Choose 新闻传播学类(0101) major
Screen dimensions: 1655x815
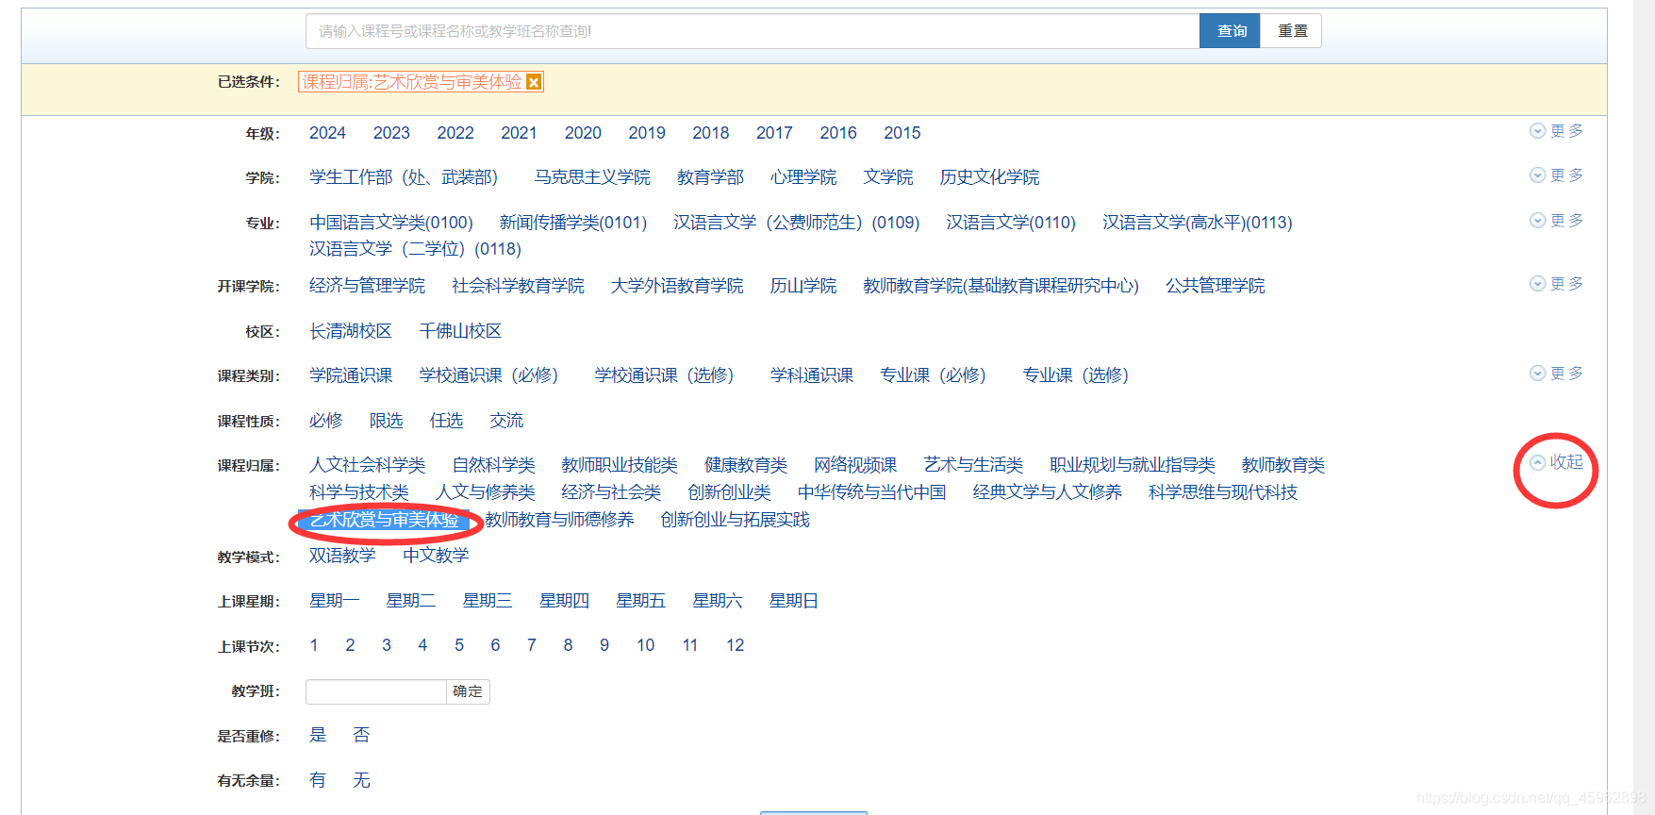pos(573,223)
